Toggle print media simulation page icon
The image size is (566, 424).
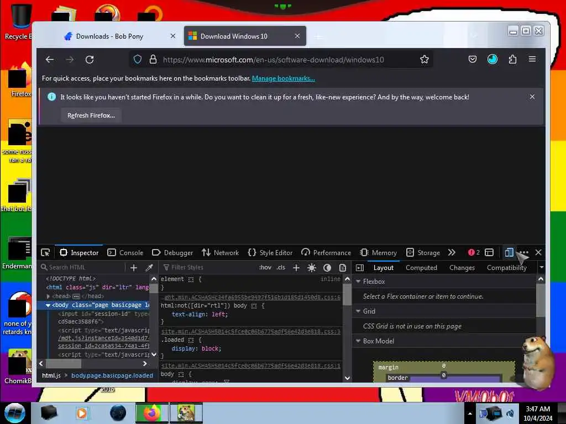(x=343, y=268)
